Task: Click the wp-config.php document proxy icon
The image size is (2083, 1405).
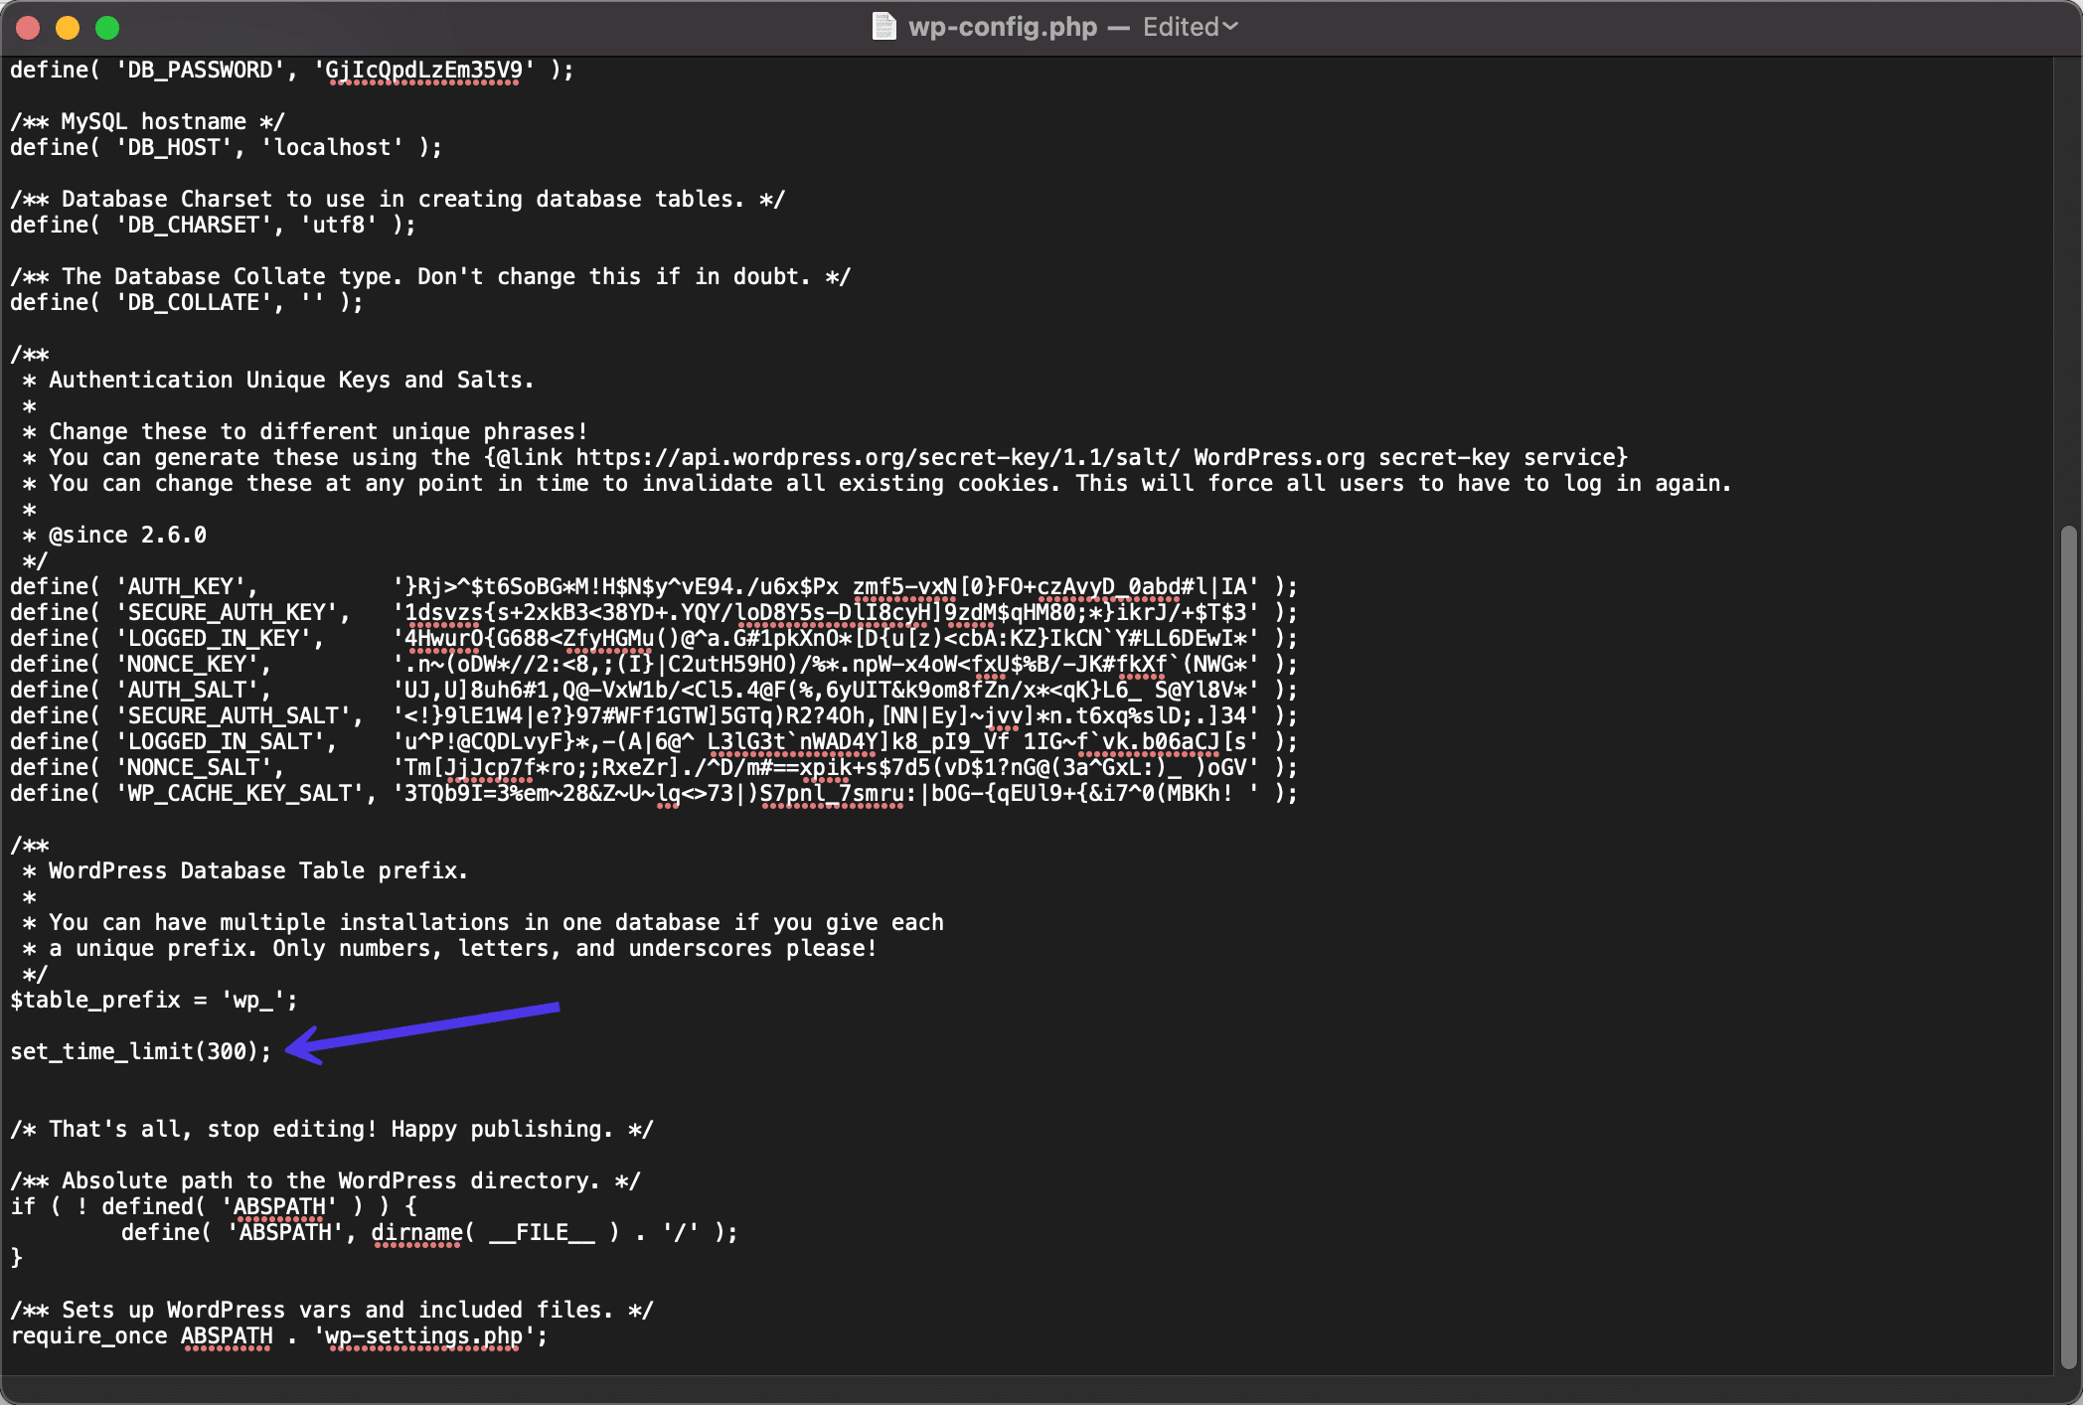Action: coord(883,27)
